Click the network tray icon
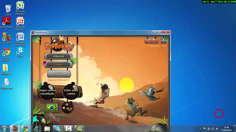The width and height of the screenshot is (236, 132). (213, 129)
